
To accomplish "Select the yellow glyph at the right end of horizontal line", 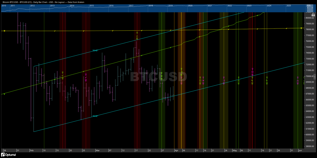I will point(301,28).
